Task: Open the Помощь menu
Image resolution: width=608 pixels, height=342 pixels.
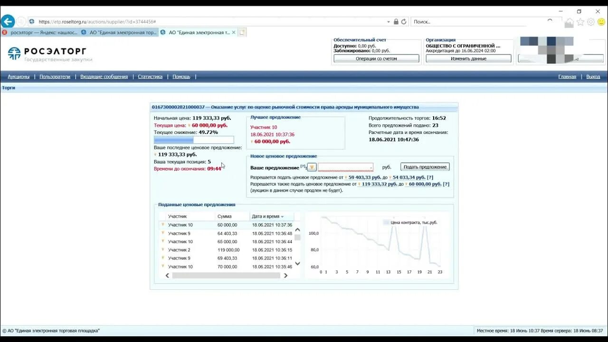Action: click(181, 76)
